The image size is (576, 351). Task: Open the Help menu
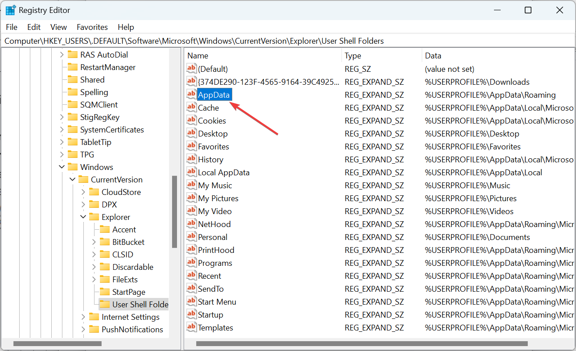(126, 27)
